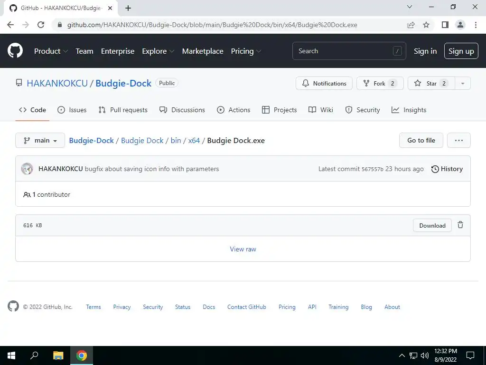Open file History with clock icon
The height and width of the screenshot is (365, 486).
coord(447,169)
